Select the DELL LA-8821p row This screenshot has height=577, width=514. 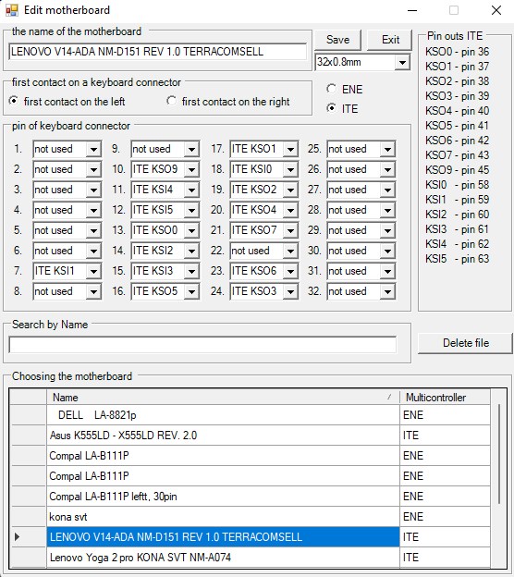[223, 415]
